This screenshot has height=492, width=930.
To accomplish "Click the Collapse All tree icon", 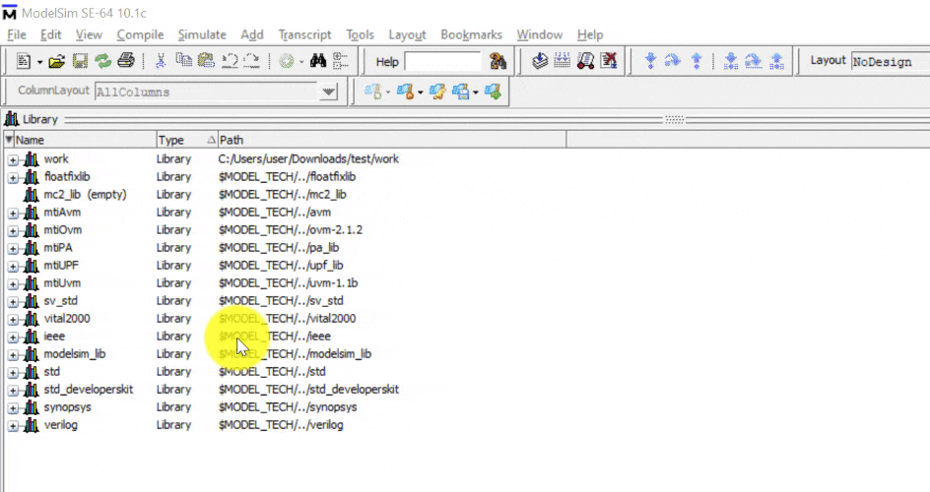I will (341, 61).
